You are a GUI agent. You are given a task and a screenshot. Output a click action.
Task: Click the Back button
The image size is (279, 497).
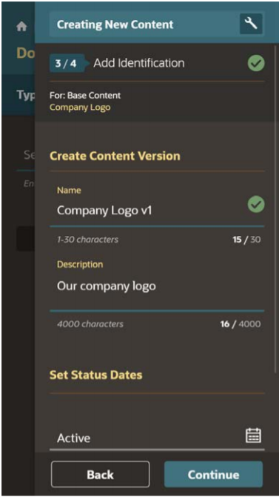[100, 474]
